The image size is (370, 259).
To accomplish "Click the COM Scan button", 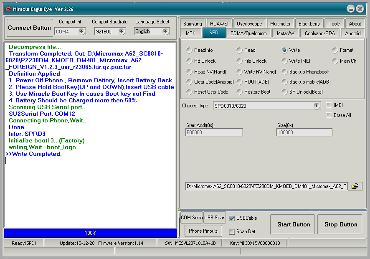I will tap(192, 218).
